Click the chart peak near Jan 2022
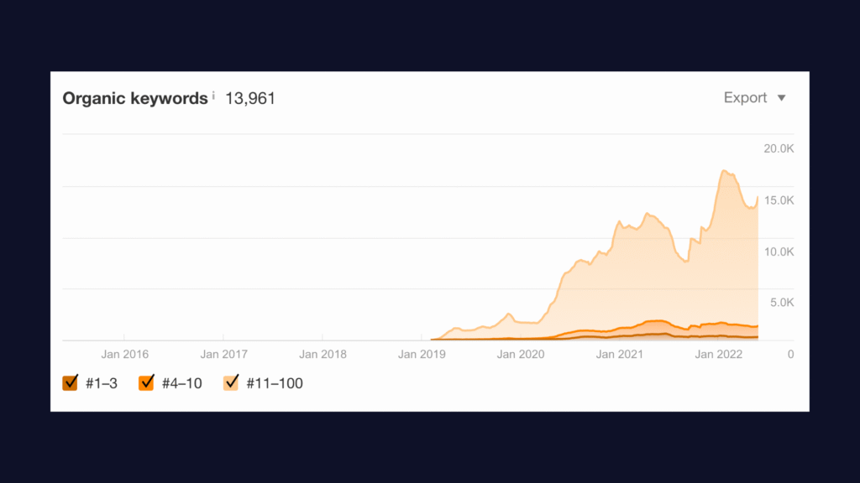Image resolution: width=860 pixels, height=483 pixels. pos(725,171)
